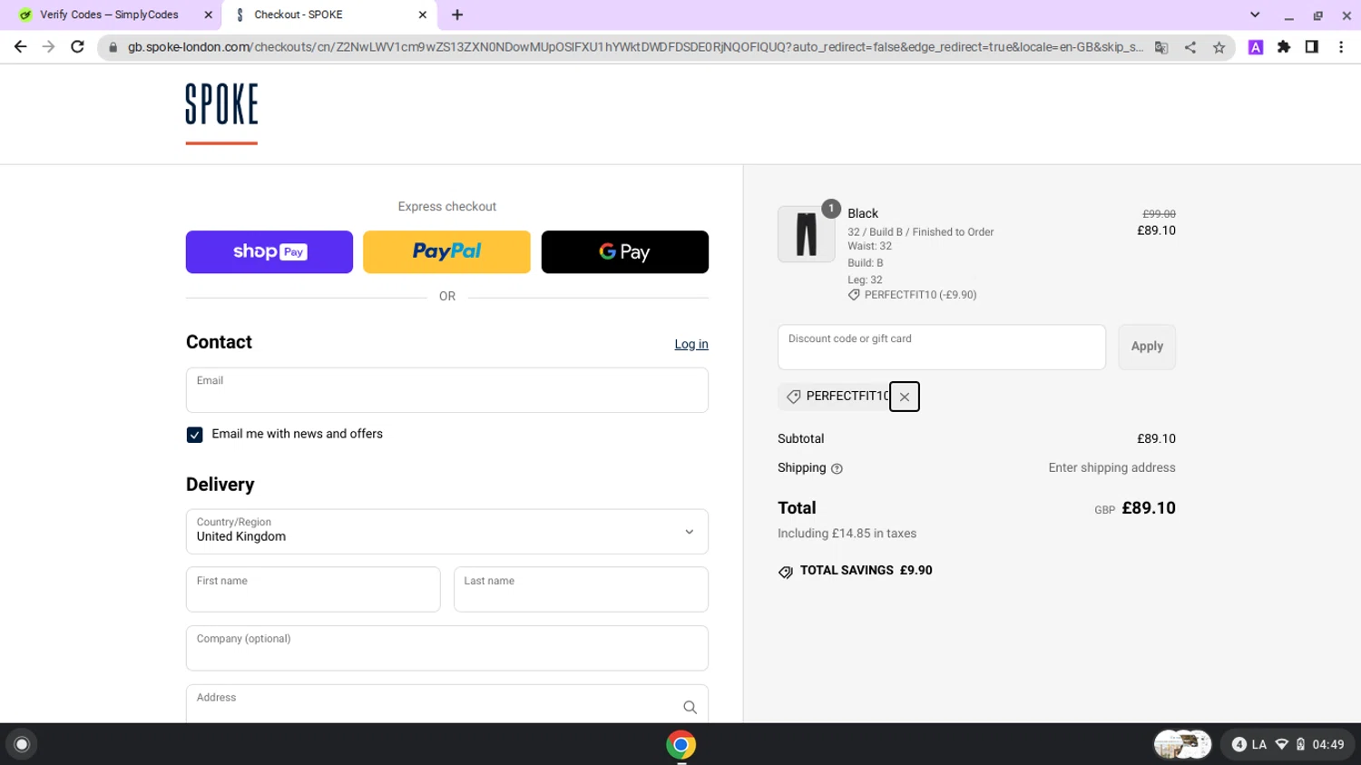Apply the discount code
Image resolution: width=1361 pixels, height=765 pixels.
click(1147, 347)
